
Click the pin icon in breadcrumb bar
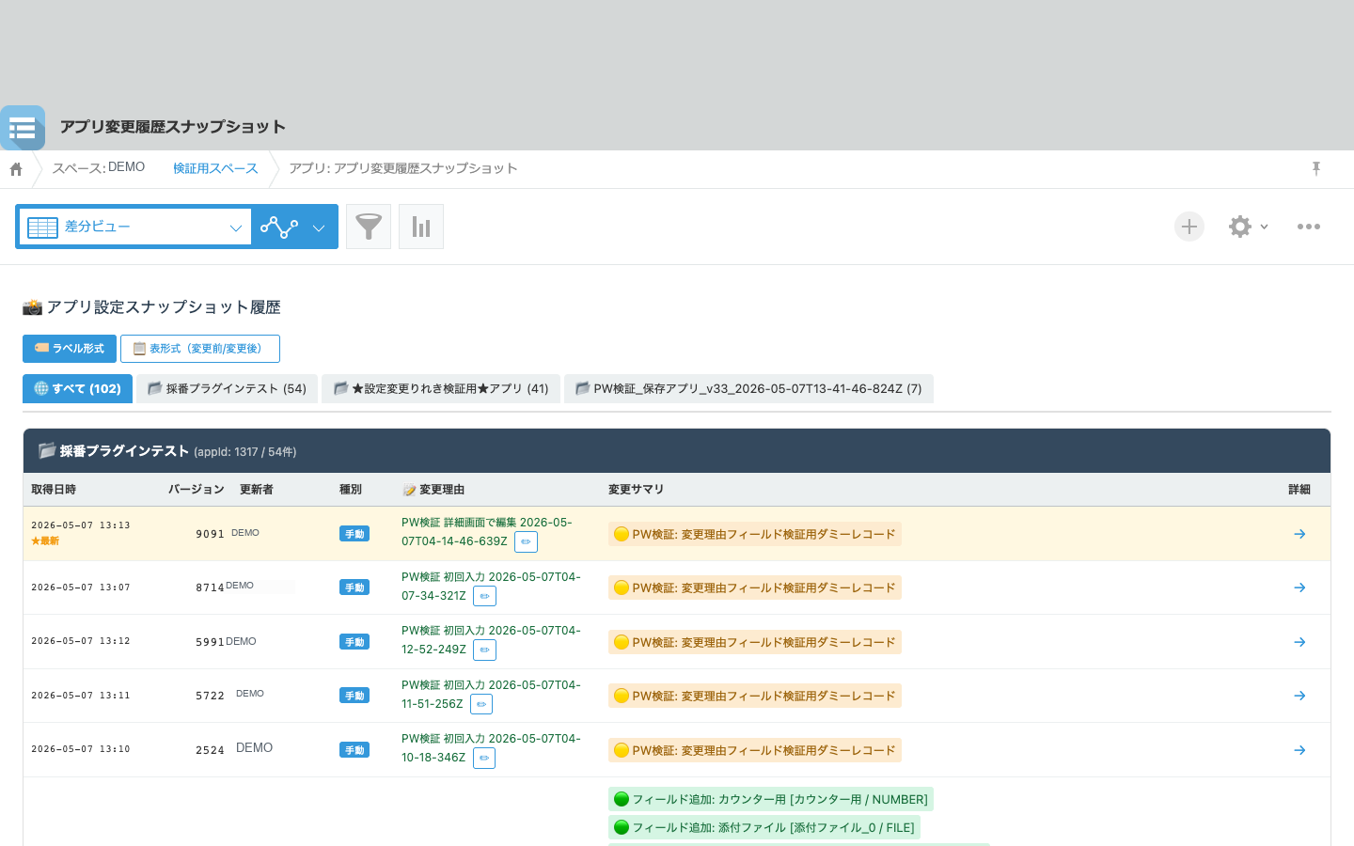1316,168
